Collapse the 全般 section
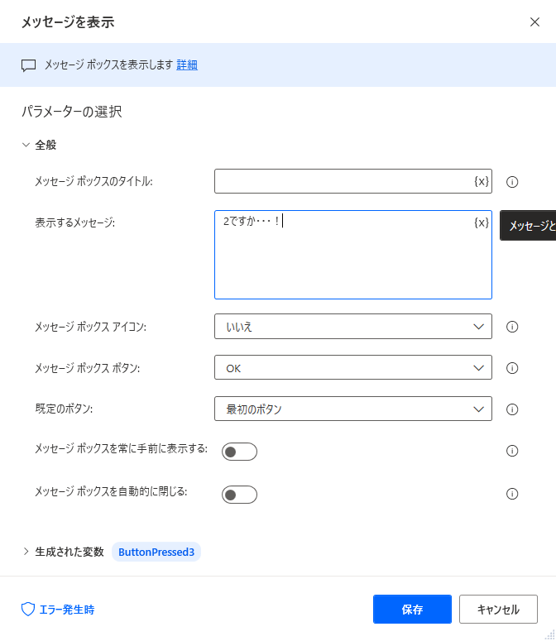The width and height of the screenshot is (556, 641). [x=26, y=145]
